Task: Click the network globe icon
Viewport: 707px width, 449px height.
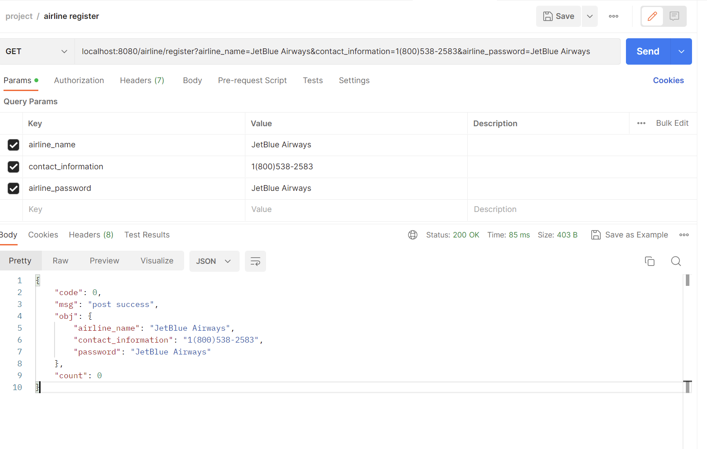Action: click(413, 235)
